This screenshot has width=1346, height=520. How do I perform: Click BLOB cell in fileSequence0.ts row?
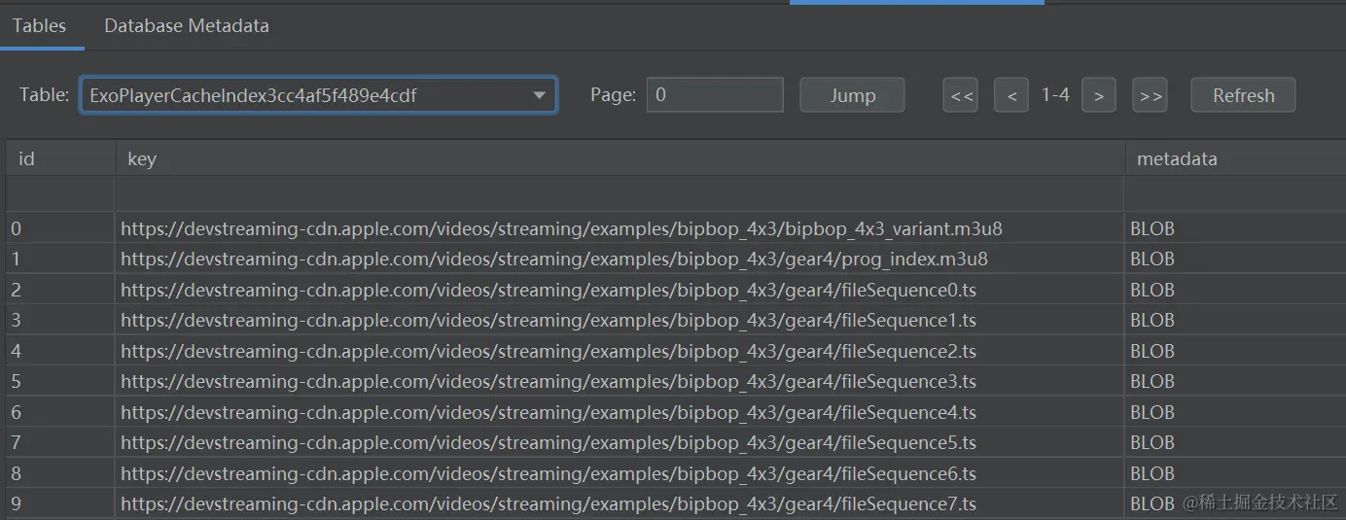(x=1235, y=290)
